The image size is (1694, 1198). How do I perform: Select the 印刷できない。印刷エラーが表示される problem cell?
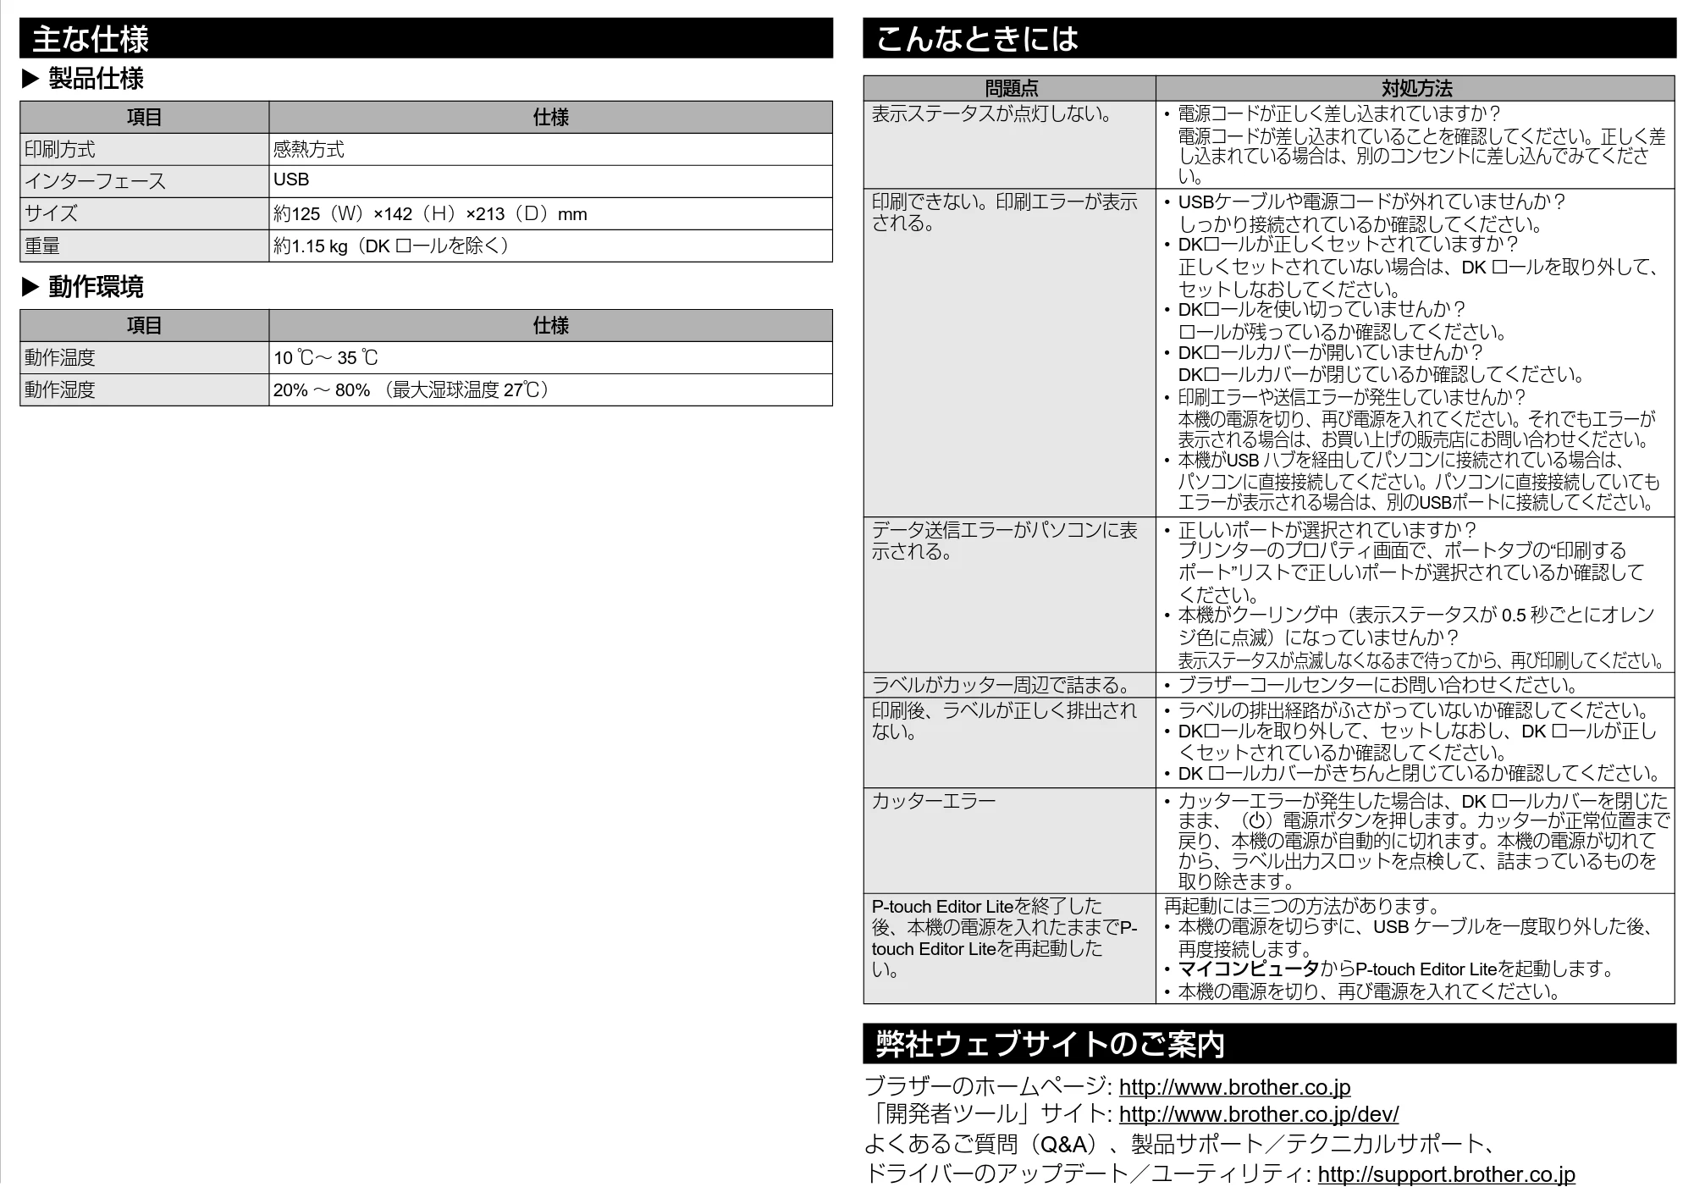pos(1010,353)
